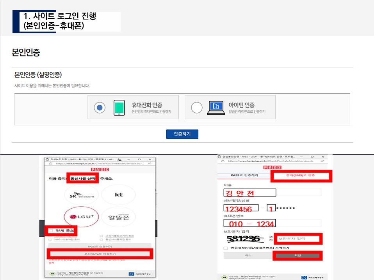Image resolution: width=374 pixels, height=280 pixels.
Task: Choose the 알뜰폰 carrier option
Action: pos(119,217)
